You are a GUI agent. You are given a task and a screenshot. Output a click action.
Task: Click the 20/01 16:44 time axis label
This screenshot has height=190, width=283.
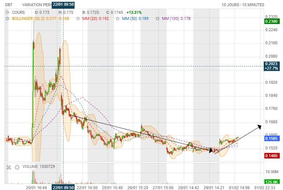tap(36, 188)
